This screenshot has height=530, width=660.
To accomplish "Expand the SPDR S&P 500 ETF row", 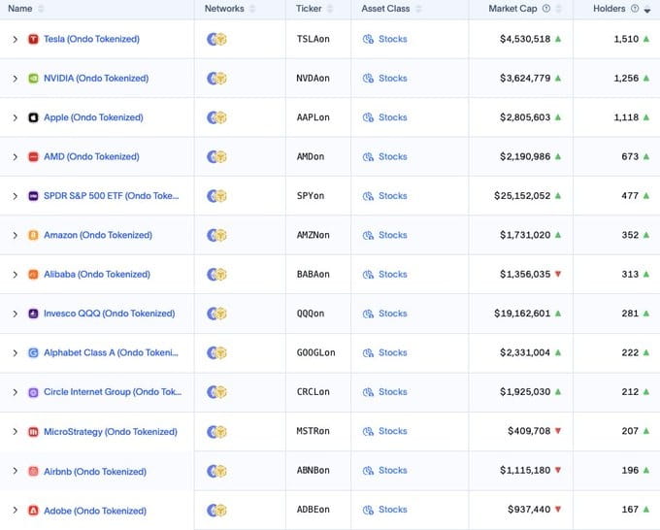I will pyautogui.click(x=15, y=196).
